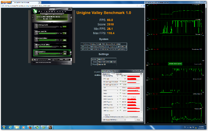Open GPU Load sensor dropdown

(118, 79)
